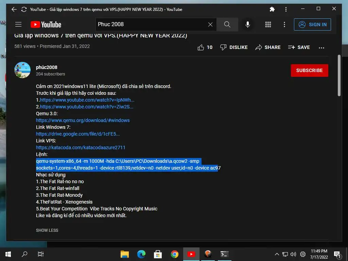Click the '204 subscribers' text

pos(51,74)
